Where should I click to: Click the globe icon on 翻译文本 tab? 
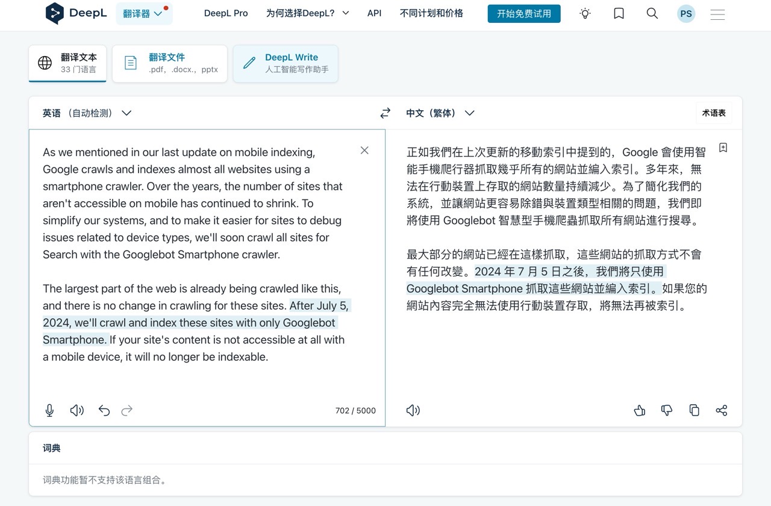(x=45, y=63)
